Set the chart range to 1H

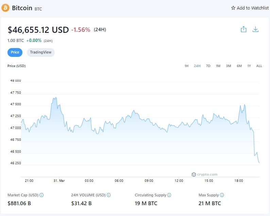tap(186, 66)
